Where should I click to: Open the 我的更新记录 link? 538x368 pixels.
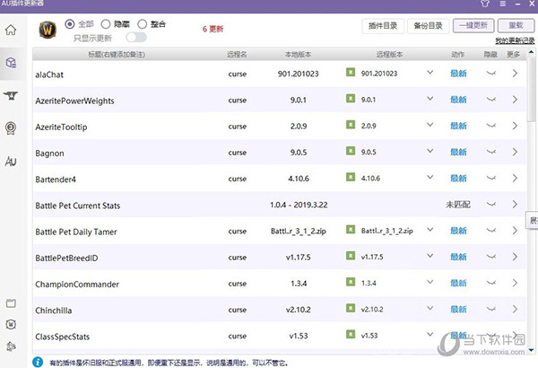(515, 40)
